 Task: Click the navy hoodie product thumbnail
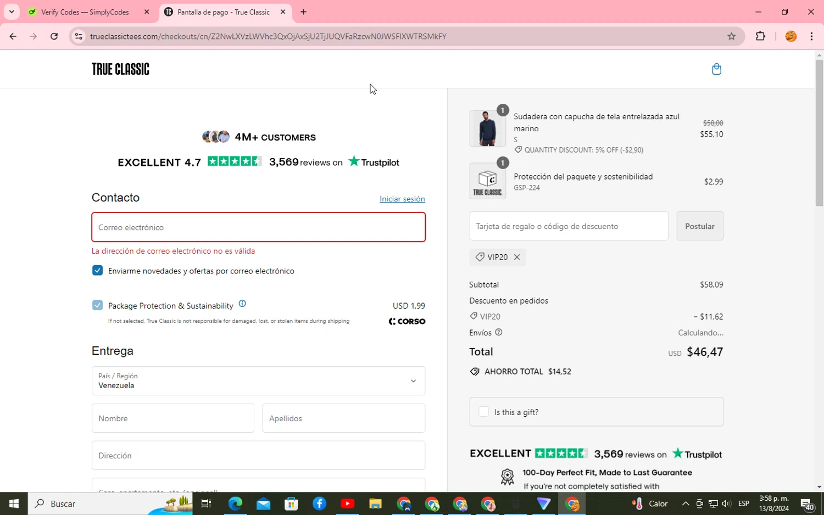[488, 128]
